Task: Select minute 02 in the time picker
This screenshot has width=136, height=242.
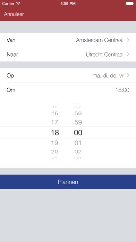Action: click(x=78, y=152)
